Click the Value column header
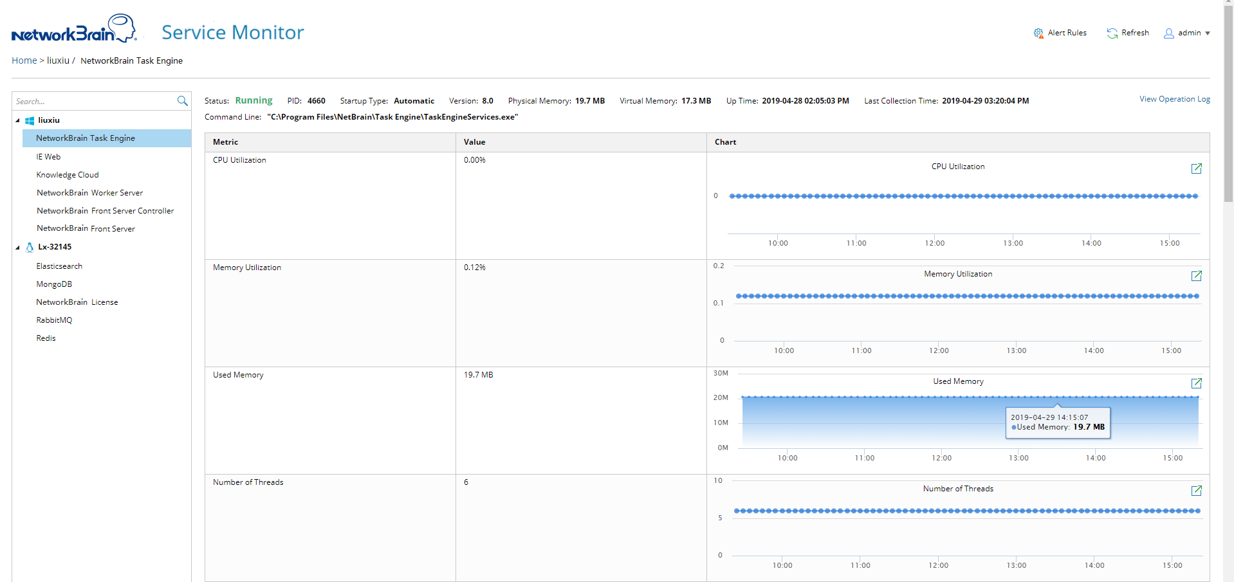Image resolution: width=1234 pixels, height=582 pixels. pyautogui.click(x=581, y=142)
